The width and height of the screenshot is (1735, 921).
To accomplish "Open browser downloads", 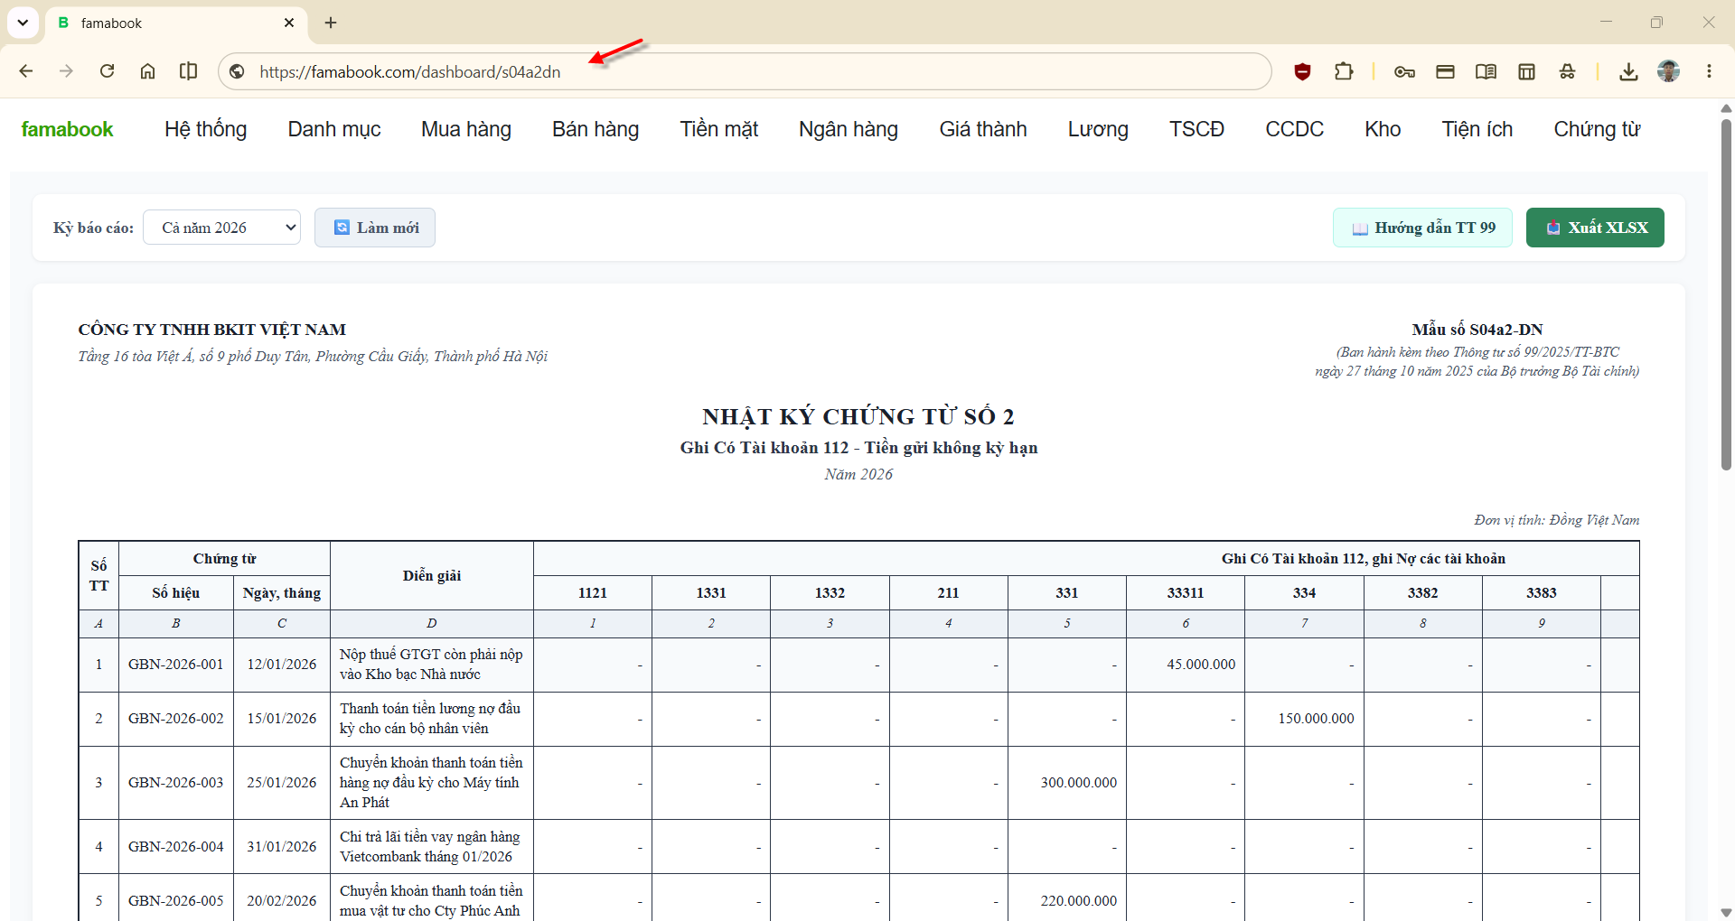I will tap(1628, 71).
